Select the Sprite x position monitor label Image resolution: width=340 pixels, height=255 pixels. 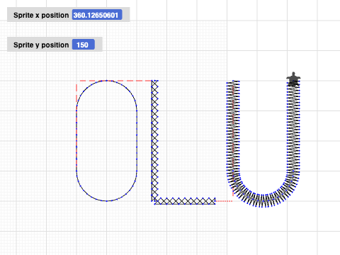click(x=41, y=15)
